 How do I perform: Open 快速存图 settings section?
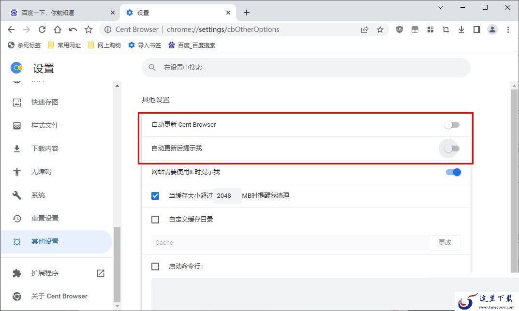(x=57, y=102)
